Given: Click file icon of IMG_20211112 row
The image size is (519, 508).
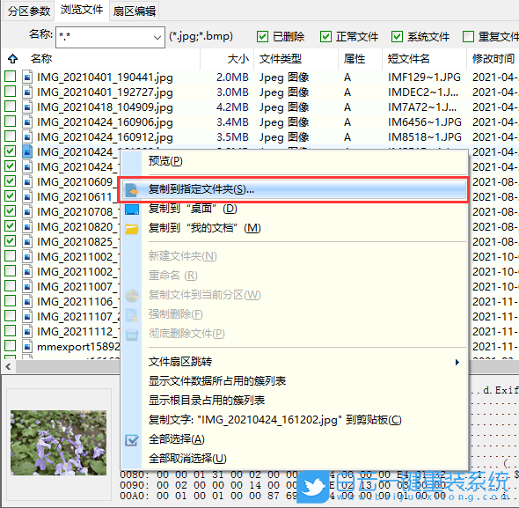Looking at the screenshot, I should tap(27, 331).
